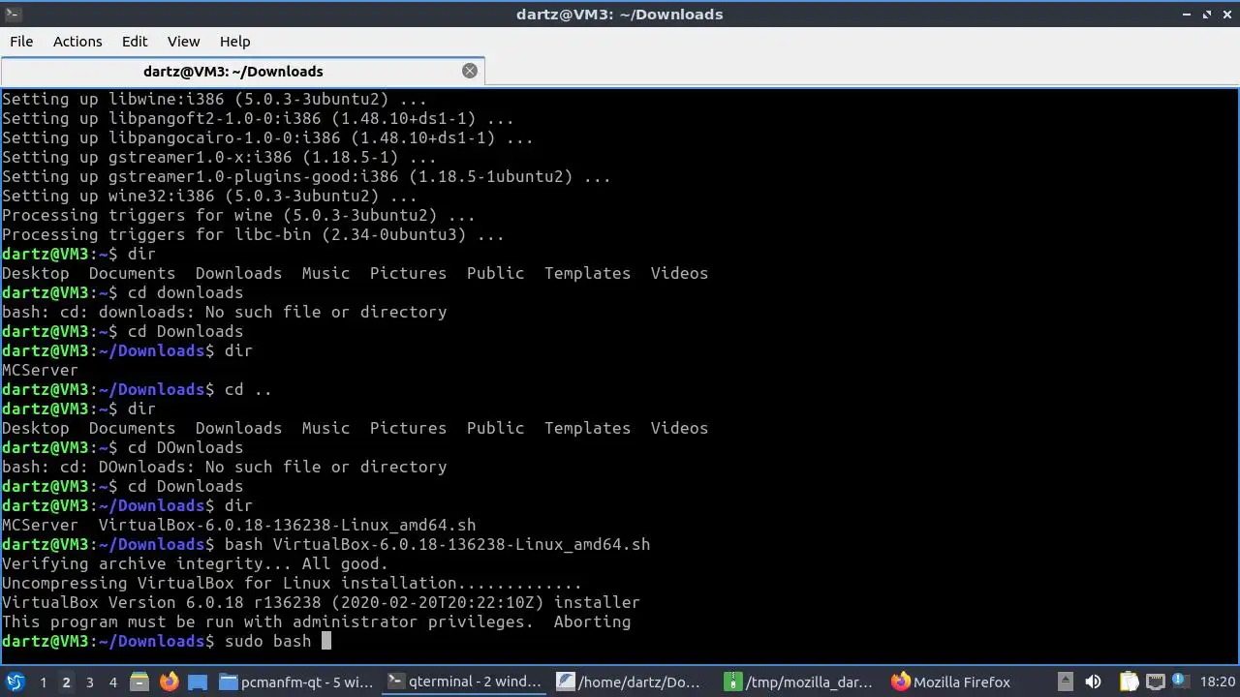Minimize the qterminal window
Screen dimensions: 1240x697
tap(1187, 15)
